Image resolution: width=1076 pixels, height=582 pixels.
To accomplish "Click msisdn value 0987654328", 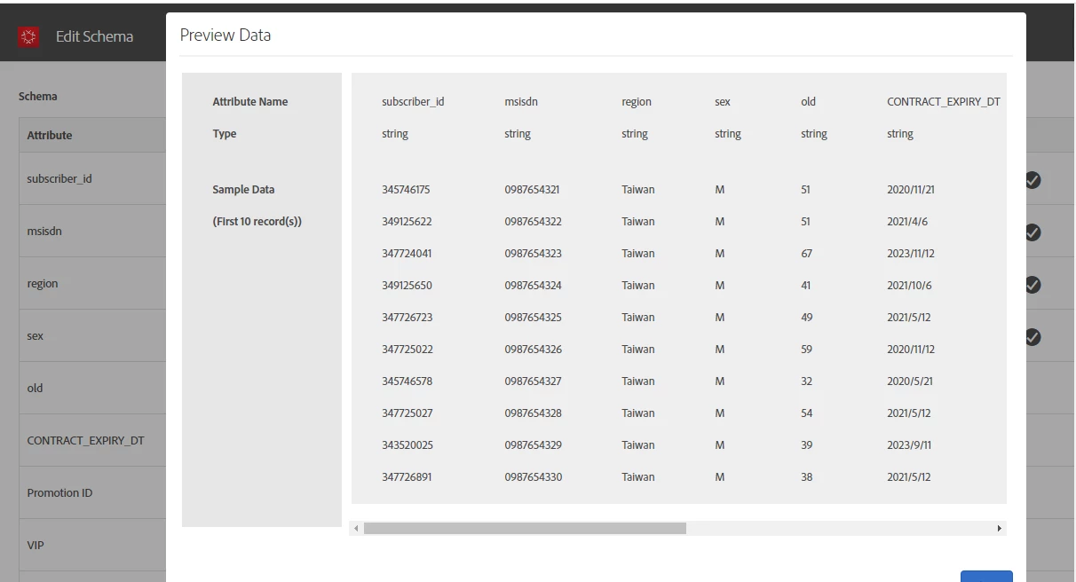I will pos(533,413).
